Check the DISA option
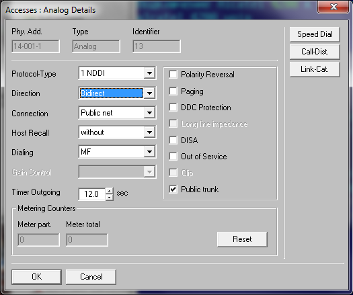353x295 pixels. (x=173, y=140)
